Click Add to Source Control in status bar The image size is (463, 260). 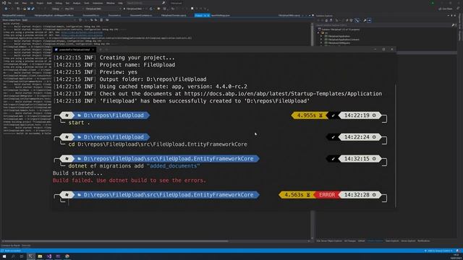tap(438, 251)
